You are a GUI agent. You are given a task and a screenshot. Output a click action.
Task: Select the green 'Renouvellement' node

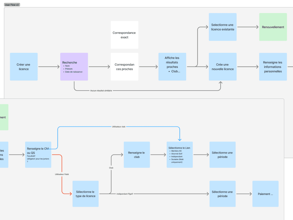pos(273,27)
